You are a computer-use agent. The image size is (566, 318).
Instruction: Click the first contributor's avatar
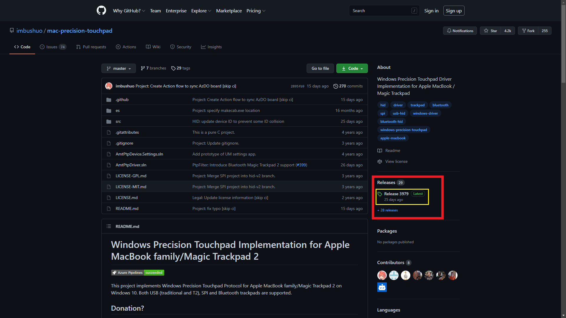[382, 275]
